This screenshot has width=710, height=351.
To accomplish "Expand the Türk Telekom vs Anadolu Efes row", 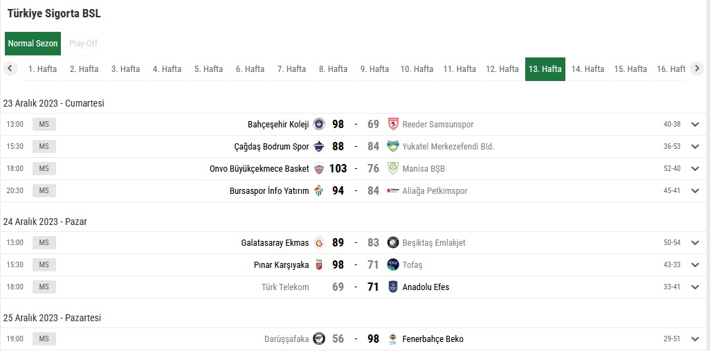I will [x=695, y=287].
